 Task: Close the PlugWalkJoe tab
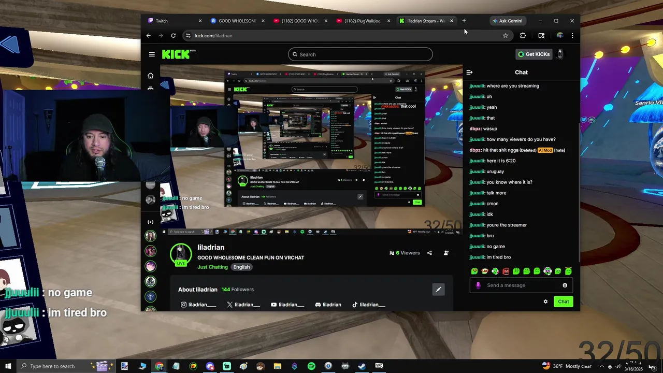(x=388, y=21)
